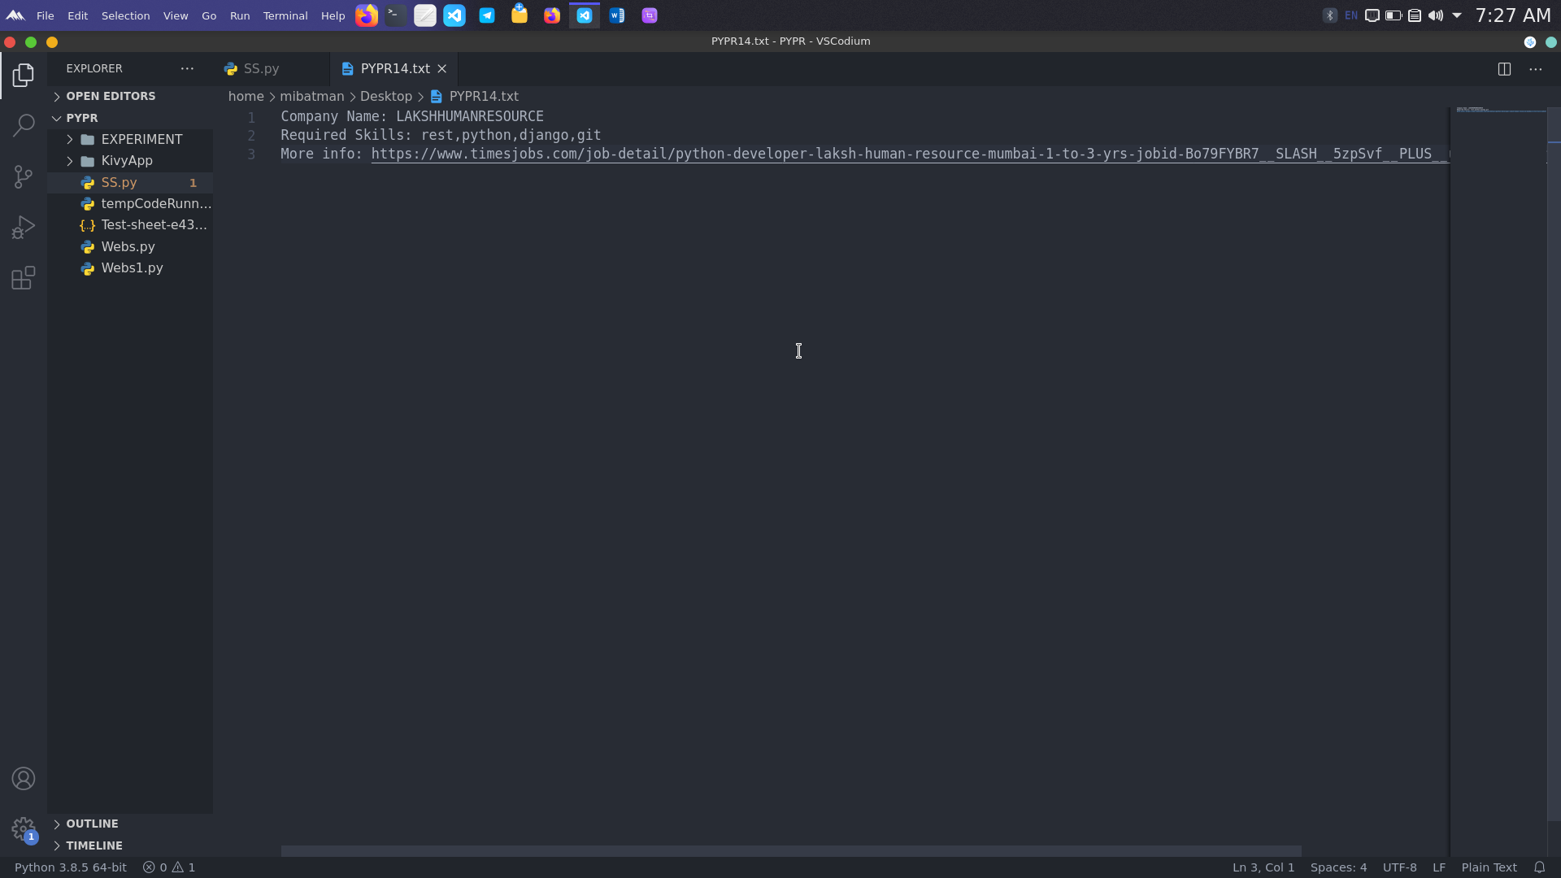1561x878 pixels.
Task: Expand the TIMELINE section
Action: point(94,845)
